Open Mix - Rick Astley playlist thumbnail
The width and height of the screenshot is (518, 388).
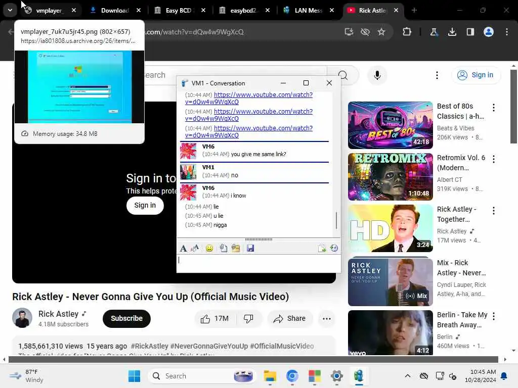[x=390, y=282]
